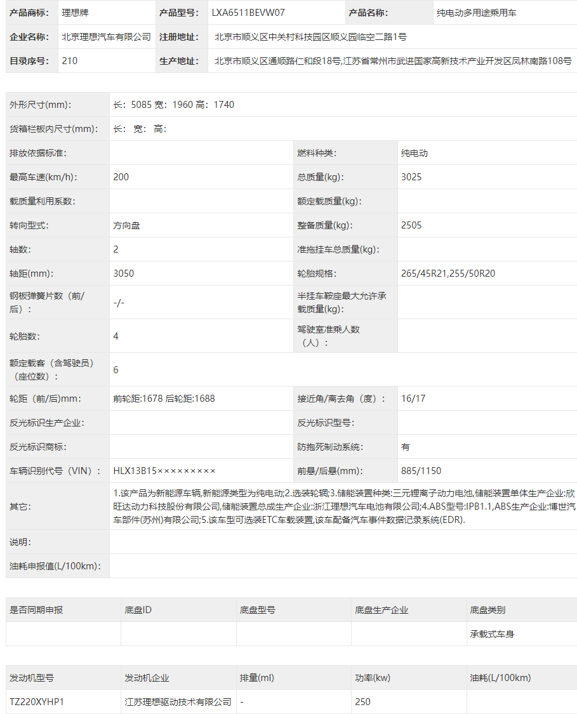
Task: Click tire spec 265/45R21,255/50R20
Action: tap(448, 274)
